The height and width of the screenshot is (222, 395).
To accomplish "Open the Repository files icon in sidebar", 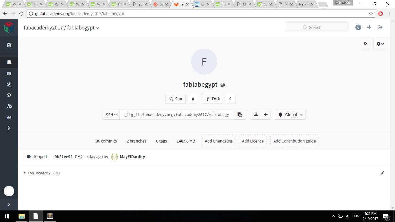I will pos(9,84).
